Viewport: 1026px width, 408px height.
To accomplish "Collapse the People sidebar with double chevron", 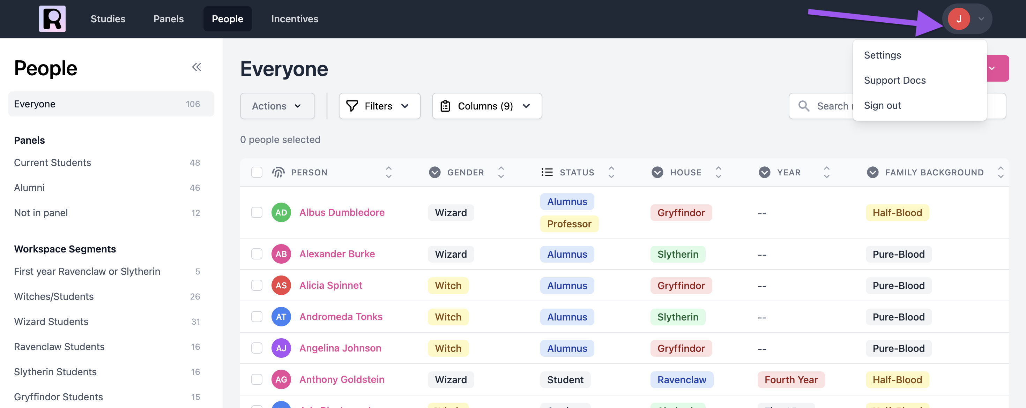I will (196, 67).
